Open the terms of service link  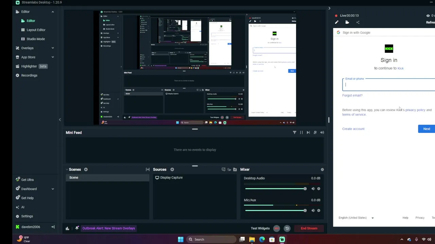pyautogui.click(x=354, y=115)
